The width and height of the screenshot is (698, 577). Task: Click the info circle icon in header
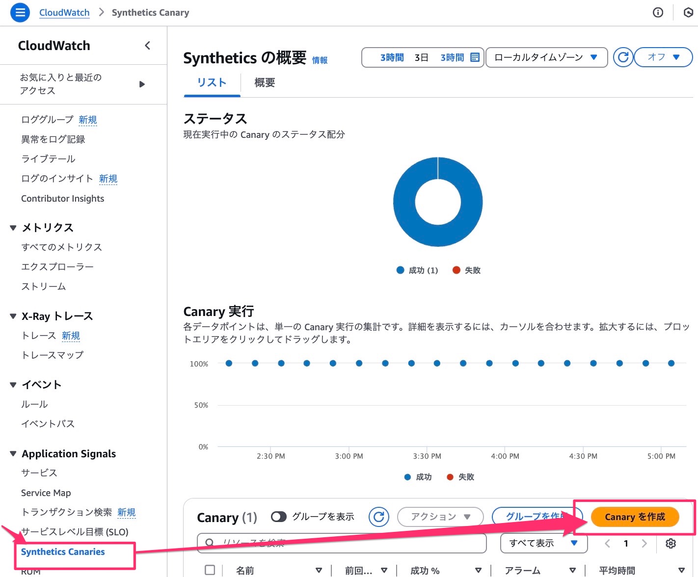(x=658, y=12)
